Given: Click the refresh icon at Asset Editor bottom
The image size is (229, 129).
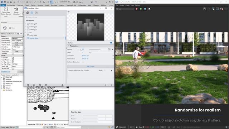Looking at the screenshot, I should pos(28,85).
